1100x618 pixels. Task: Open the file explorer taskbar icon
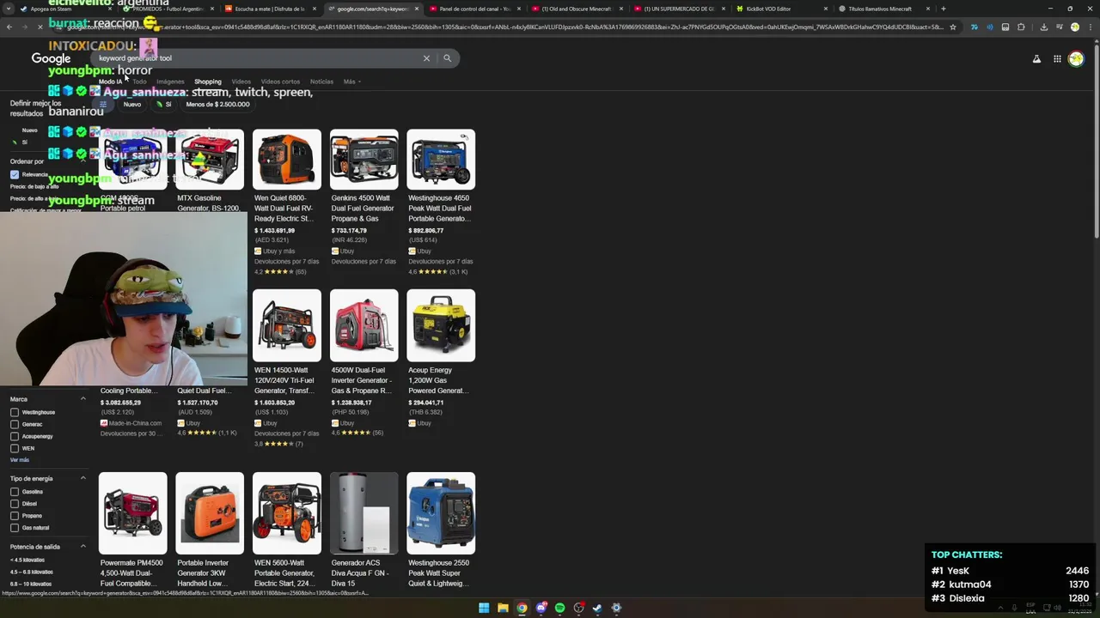[503, 608]
